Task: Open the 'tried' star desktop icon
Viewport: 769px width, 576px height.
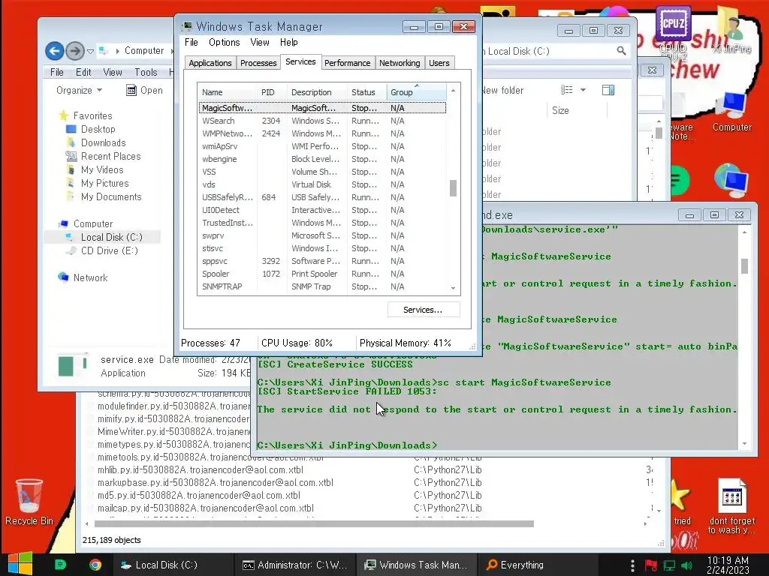Action: 681,502
